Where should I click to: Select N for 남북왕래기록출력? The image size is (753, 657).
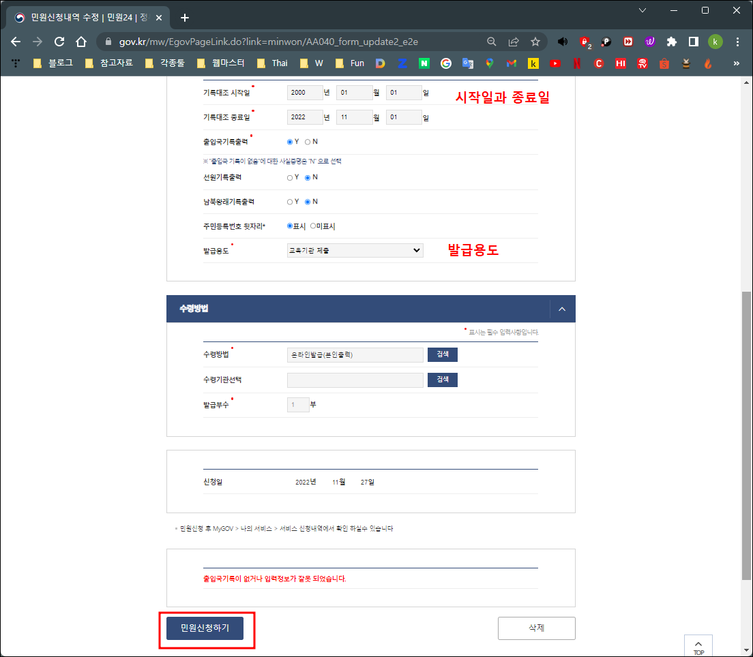pyautogui.click(x=308, y=202)
